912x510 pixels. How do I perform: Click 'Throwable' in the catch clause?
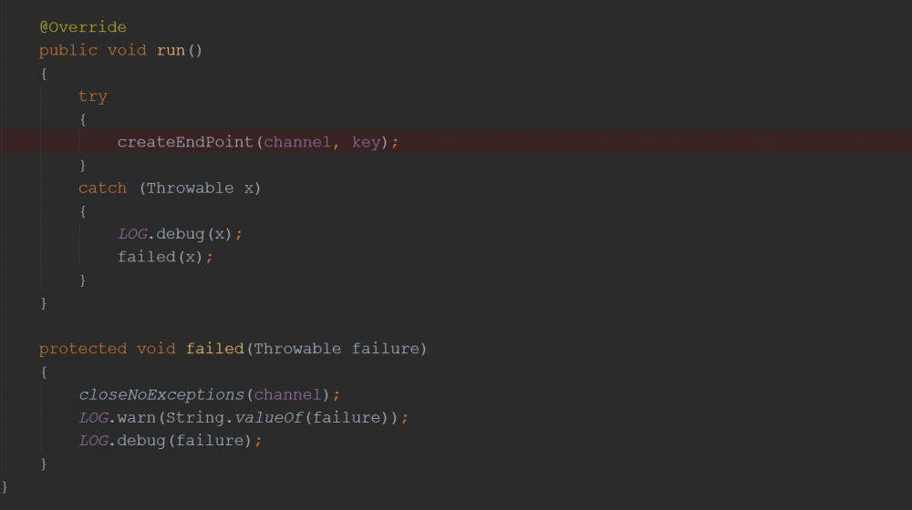(190, 188)
